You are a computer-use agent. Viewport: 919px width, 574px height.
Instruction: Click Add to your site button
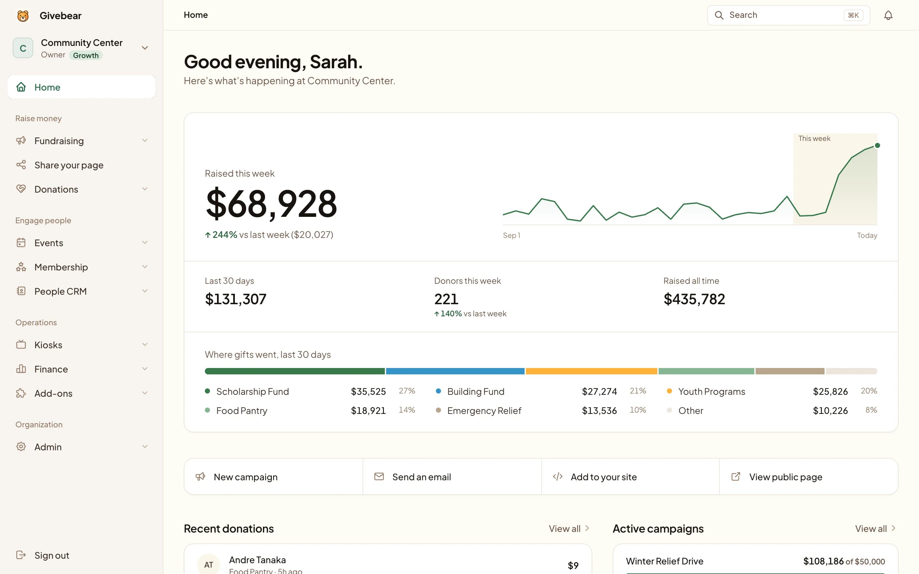631,476
